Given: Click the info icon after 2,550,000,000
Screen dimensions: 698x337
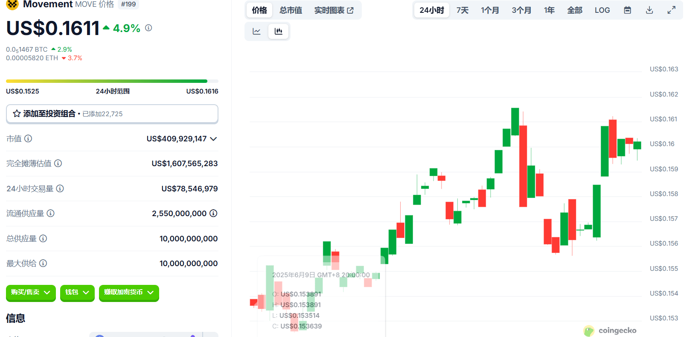Looking at the screenshot, I should pyautogui.click(x=213, y=213).
